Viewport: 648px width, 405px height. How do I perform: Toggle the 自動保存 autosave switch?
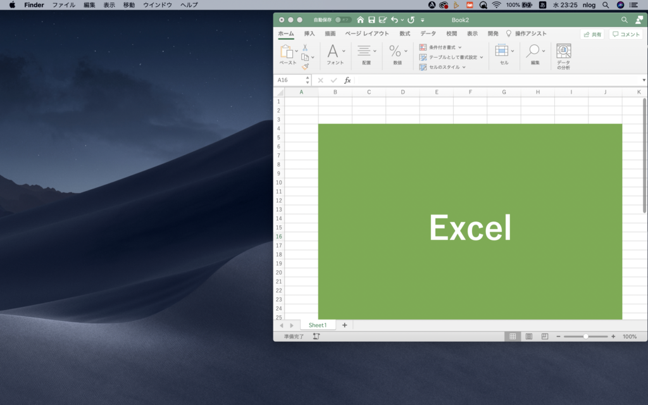pos(342,20)
